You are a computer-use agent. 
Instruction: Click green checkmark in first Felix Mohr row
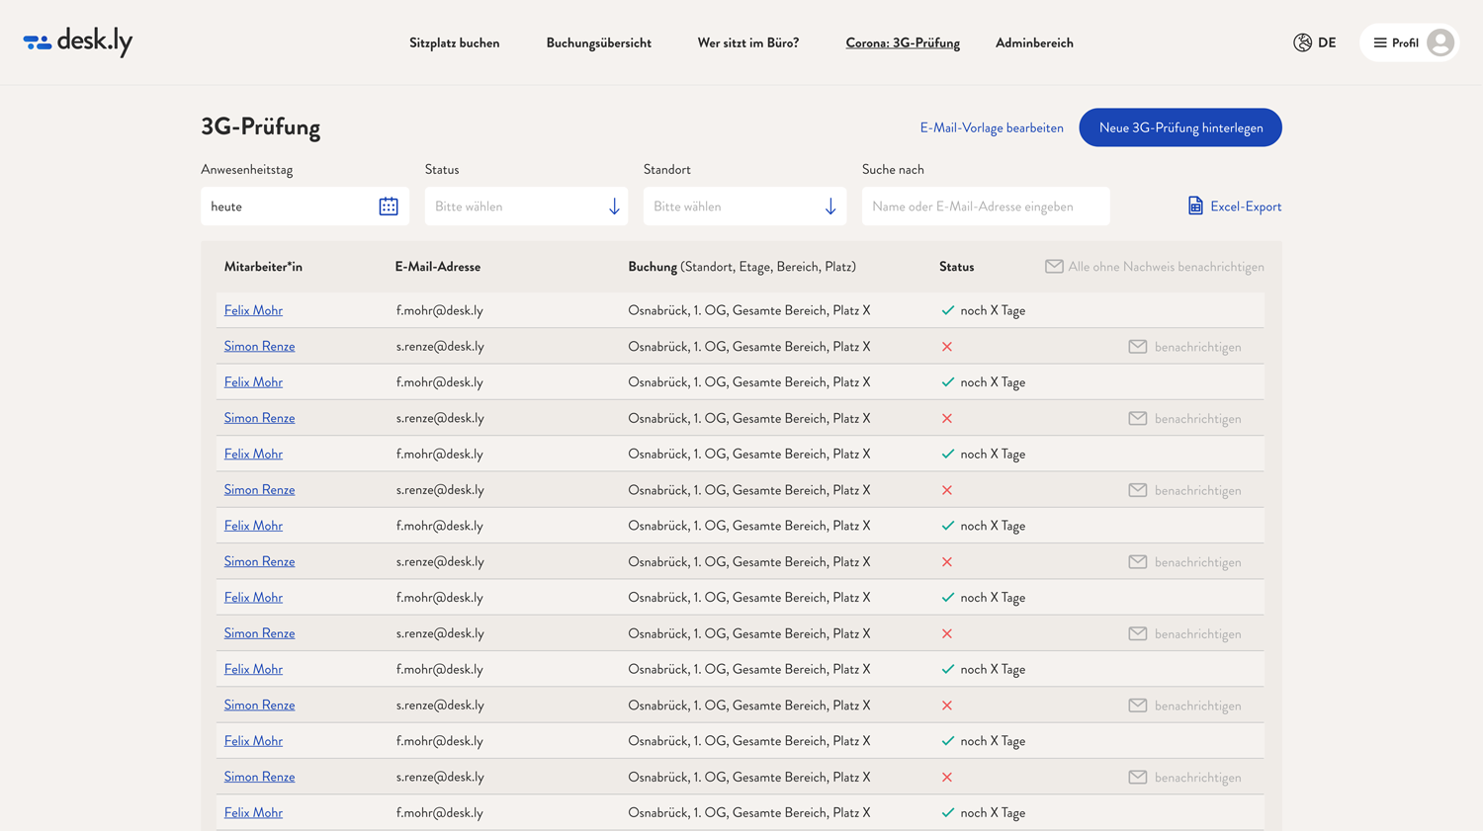coord(948,310)
